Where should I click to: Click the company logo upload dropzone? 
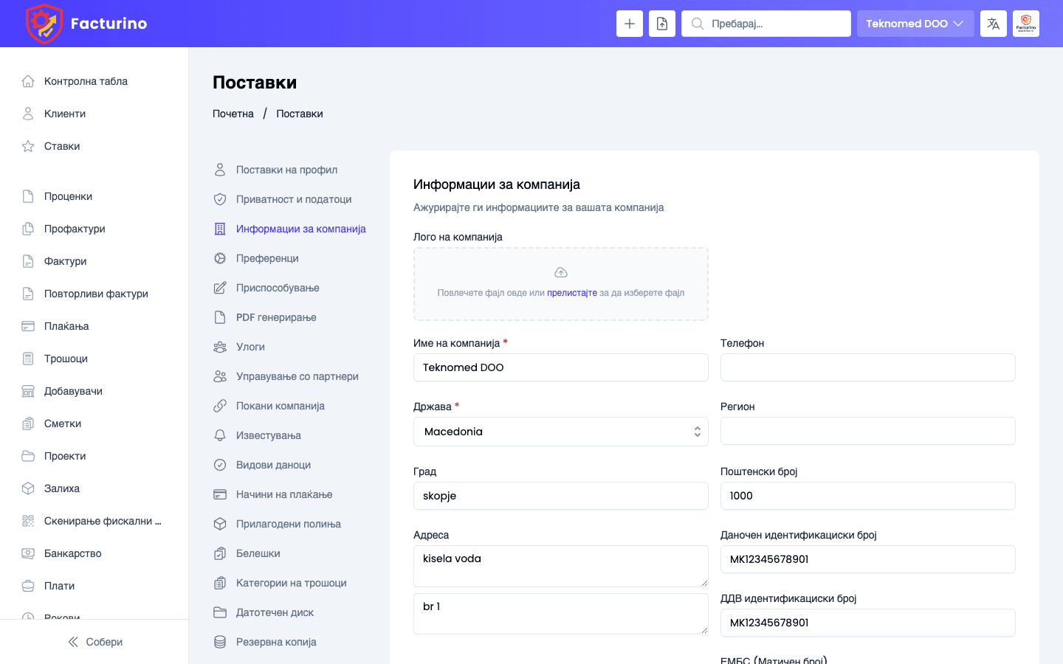tap(560, 283)
